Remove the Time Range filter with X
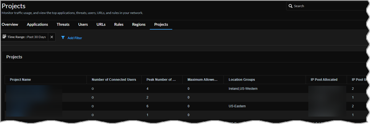Viewport: 370px width, 124px height. point(52,37)
